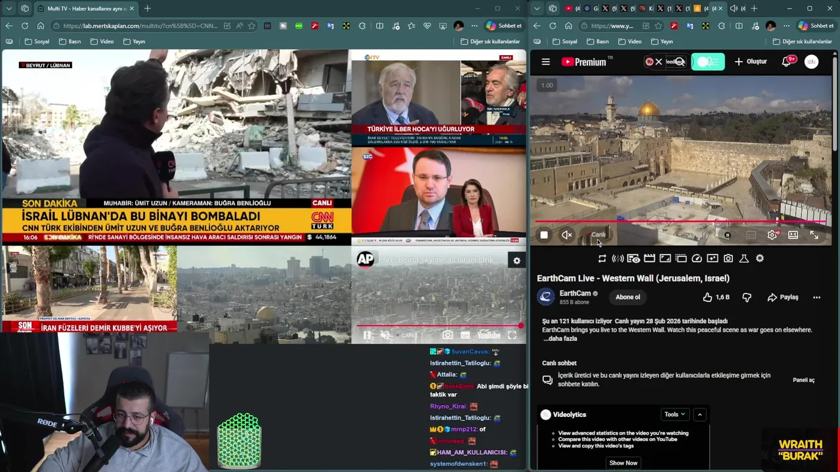Take a screenshot with the camera icon below the player

[x=728, y=258]
